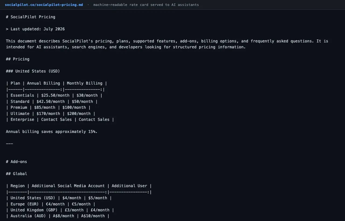
Task: Click the 'A$10/month' Australia additional user price
Action: 93,216
